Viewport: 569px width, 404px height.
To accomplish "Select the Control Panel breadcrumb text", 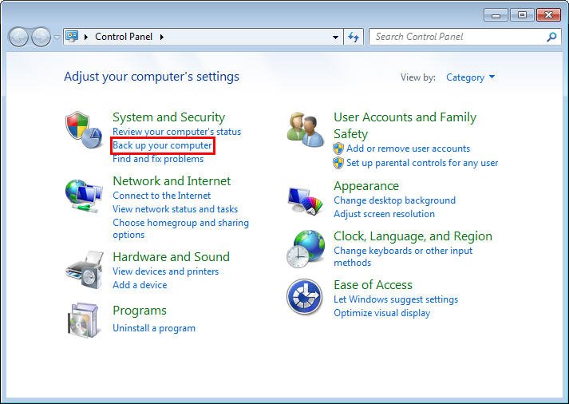I will 124,37.
